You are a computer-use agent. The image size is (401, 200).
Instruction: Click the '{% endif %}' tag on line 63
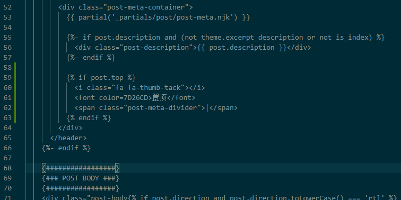(89, 118)
